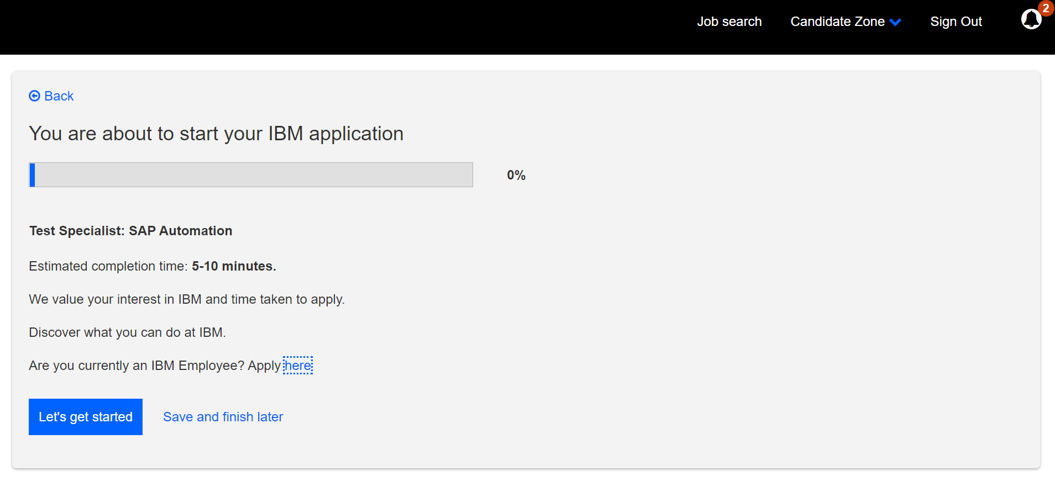This screenshot has height=492, width=1055.
Task: Click 'Discover what you can do' text
Action: (x=127, y=332)
